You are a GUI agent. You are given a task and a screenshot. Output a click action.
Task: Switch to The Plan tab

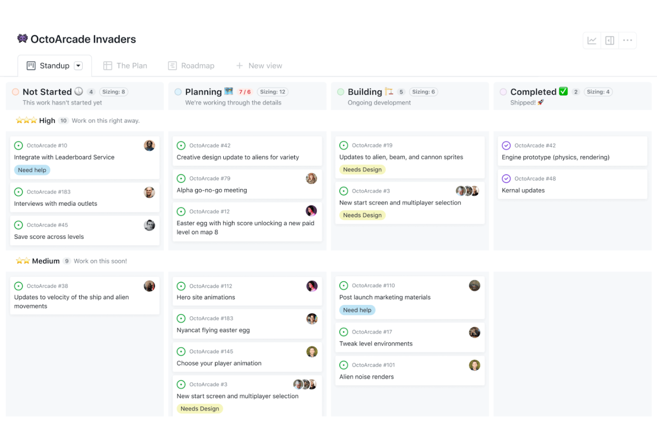[126, 66]
